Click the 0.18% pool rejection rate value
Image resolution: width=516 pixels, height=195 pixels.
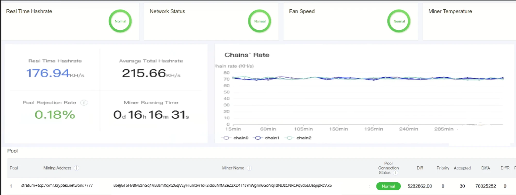pos(55,115)
